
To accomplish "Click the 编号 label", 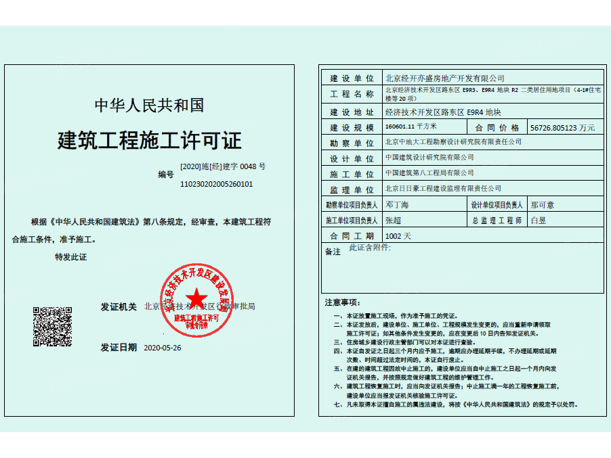I will (165, 175).
